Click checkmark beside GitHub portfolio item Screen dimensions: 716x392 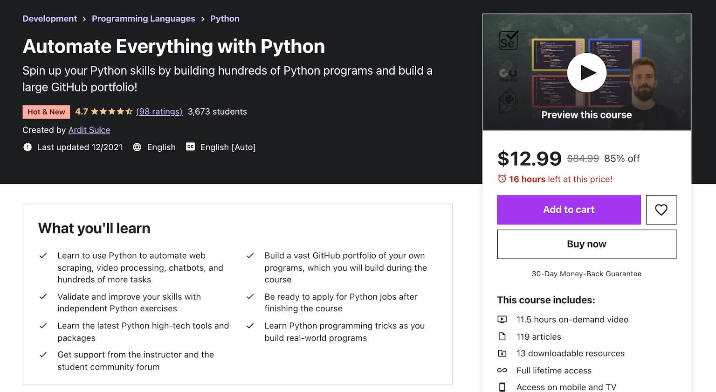(250, 256)
